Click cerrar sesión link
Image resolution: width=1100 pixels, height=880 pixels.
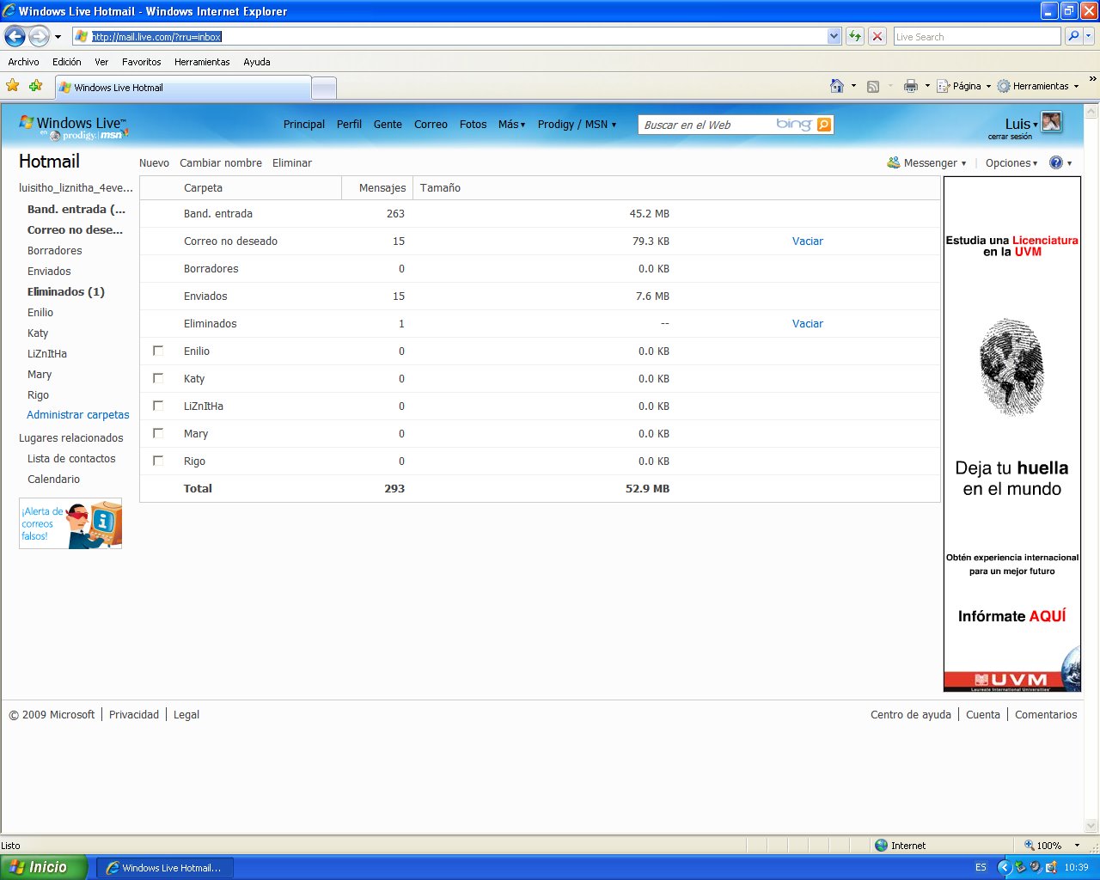(1010, 137)
